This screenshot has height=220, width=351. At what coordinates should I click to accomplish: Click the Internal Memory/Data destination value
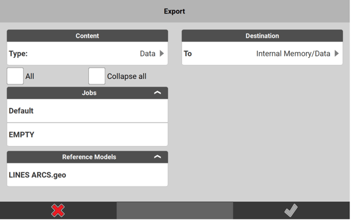pyautogui.click(x=293, y=54)
